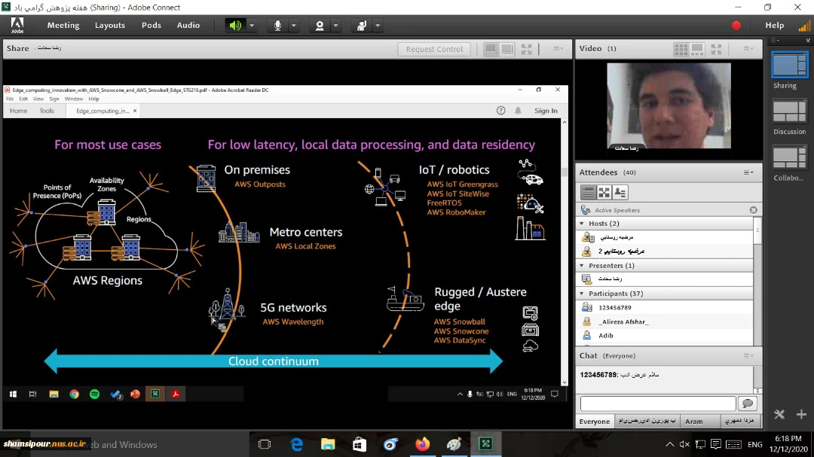Open the Pods menu
The width and height of the screenshot is (814, 457).
[x=151, y=25]
